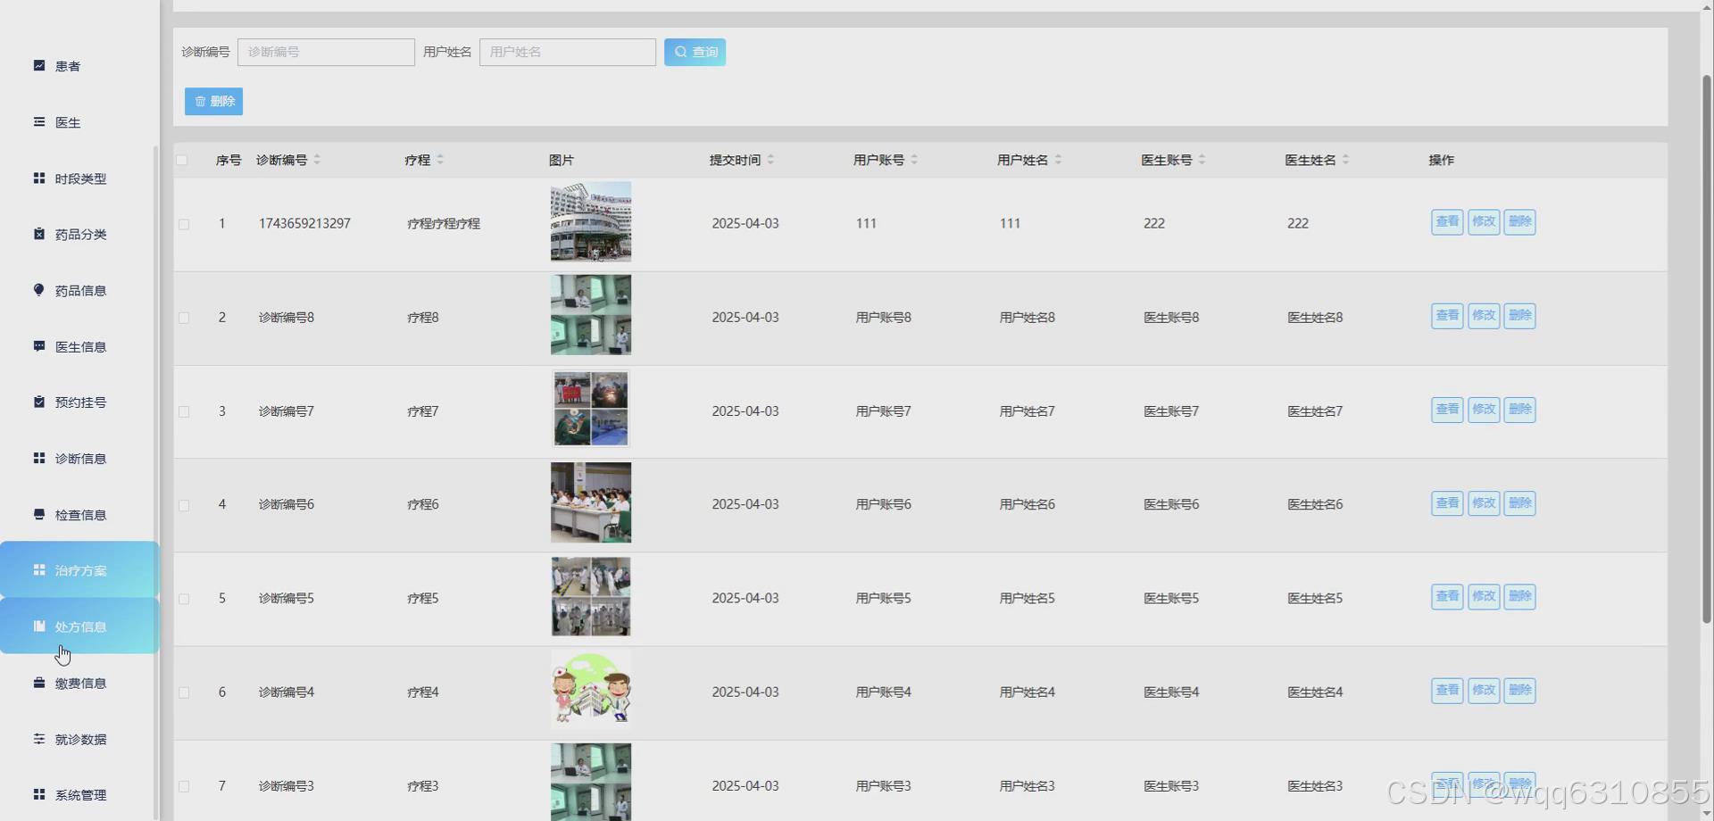
Task: Click the 缴费信息 briefcase icon
Action: point(39,683)
